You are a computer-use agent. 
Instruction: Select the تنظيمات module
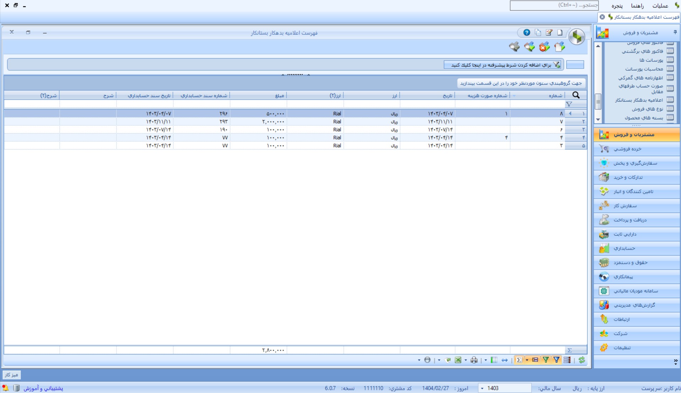[x=637, y=348]
